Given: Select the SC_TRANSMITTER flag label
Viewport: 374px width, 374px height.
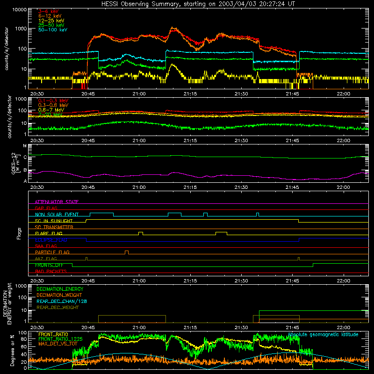Looking at the screenshot, I should click(x=54, y=227).
